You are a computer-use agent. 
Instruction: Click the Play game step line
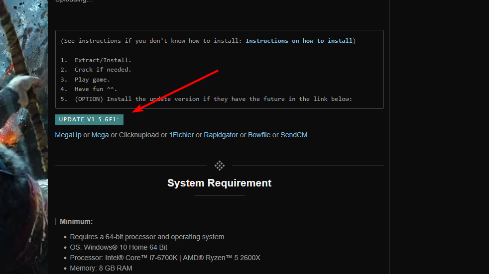coord(92,80)
